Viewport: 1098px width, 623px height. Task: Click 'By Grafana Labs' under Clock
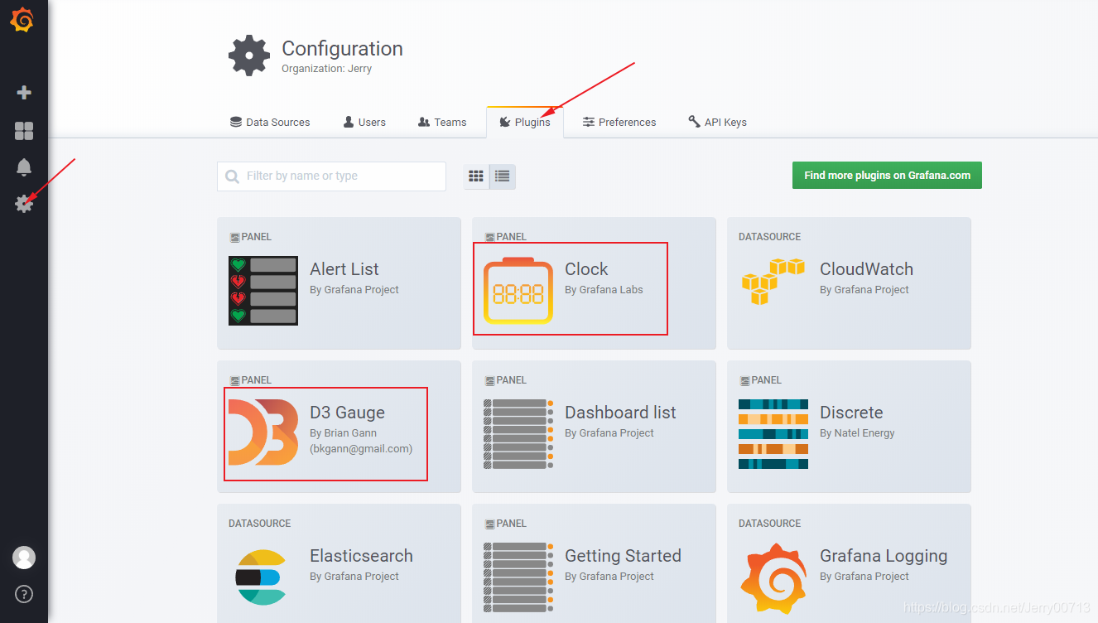[x=604, y=290]
